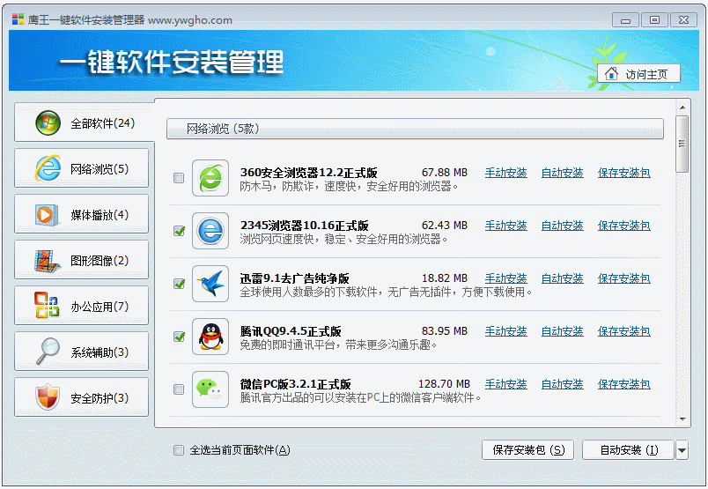This screenshot has width=708, height=489.
Task: Click the vertical scrollbar thumb
Action: 682,144
